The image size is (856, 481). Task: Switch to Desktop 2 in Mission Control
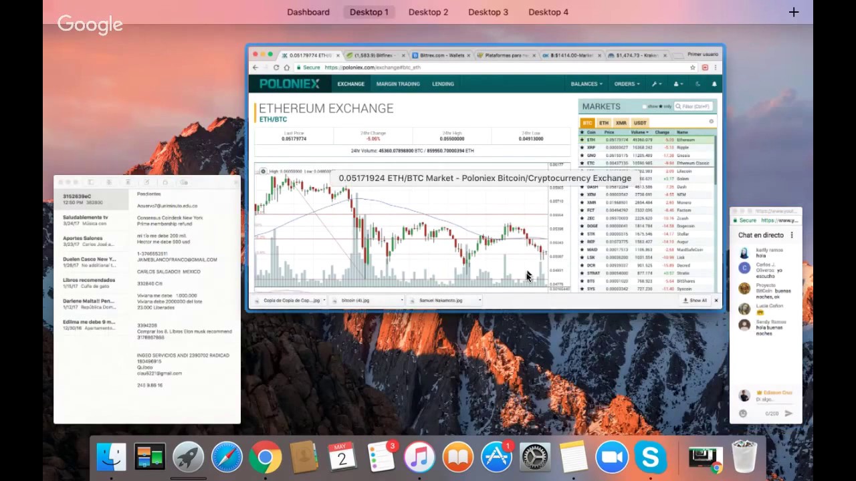point(428,12)
